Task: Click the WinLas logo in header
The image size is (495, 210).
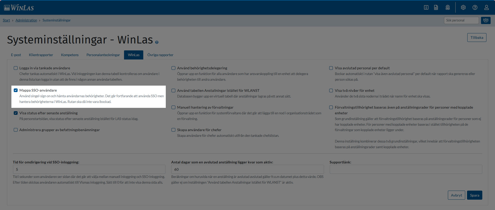Action: (x=19, y=8)
